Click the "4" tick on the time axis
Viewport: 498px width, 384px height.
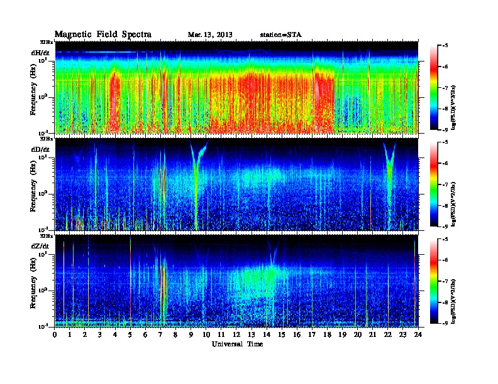pyautogui.click(x=115, y=334)
